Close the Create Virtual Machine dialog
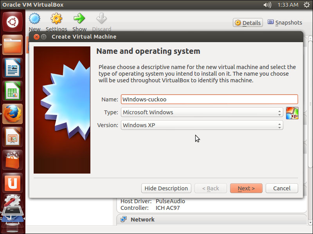 point(36,37)
